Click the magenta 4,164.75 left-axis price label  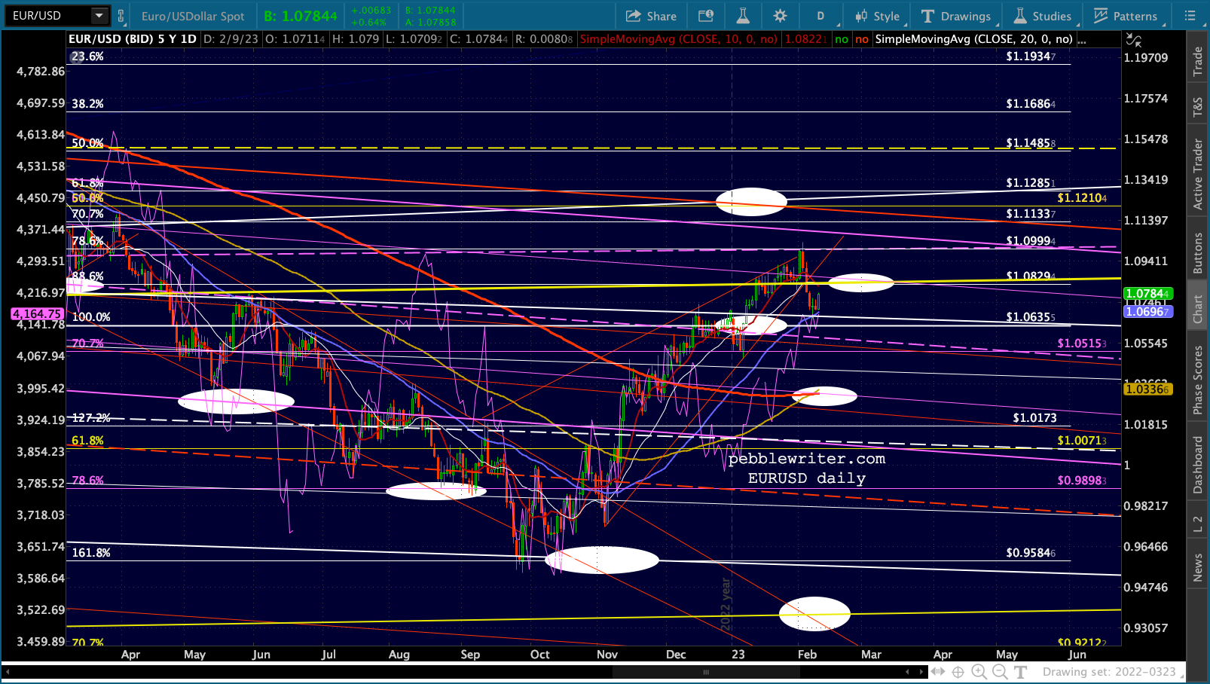[37, 313]
